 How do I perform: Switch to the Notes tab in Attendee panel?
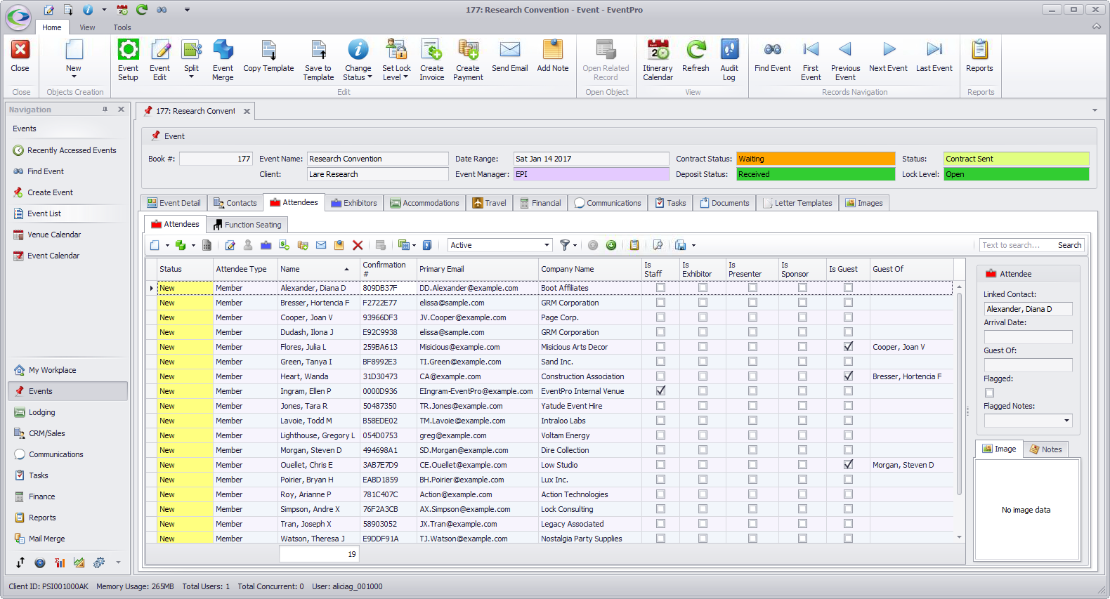[x=1045, y=449]
